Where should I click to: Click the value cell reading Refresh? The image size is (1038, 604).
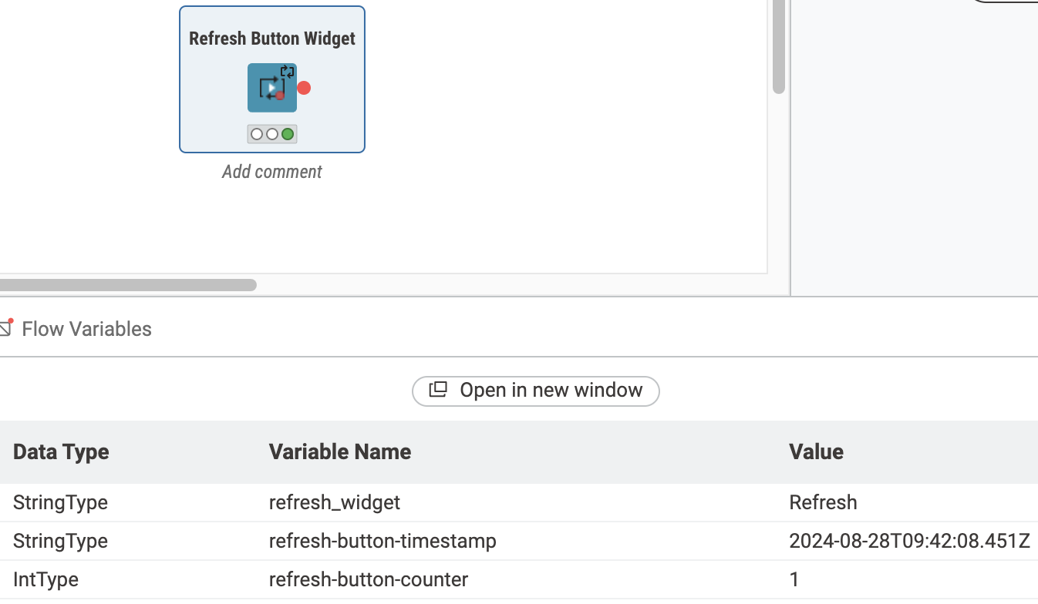[x=823, y=502]
